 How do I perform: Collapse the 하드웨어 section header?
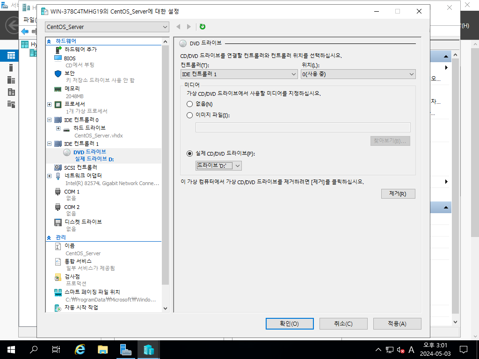[x=49, y=41]
